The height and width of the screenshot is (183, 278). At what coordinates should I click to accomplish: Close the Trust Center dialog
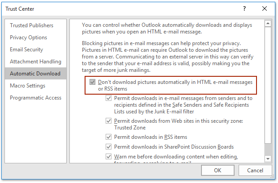coord(265,8)
